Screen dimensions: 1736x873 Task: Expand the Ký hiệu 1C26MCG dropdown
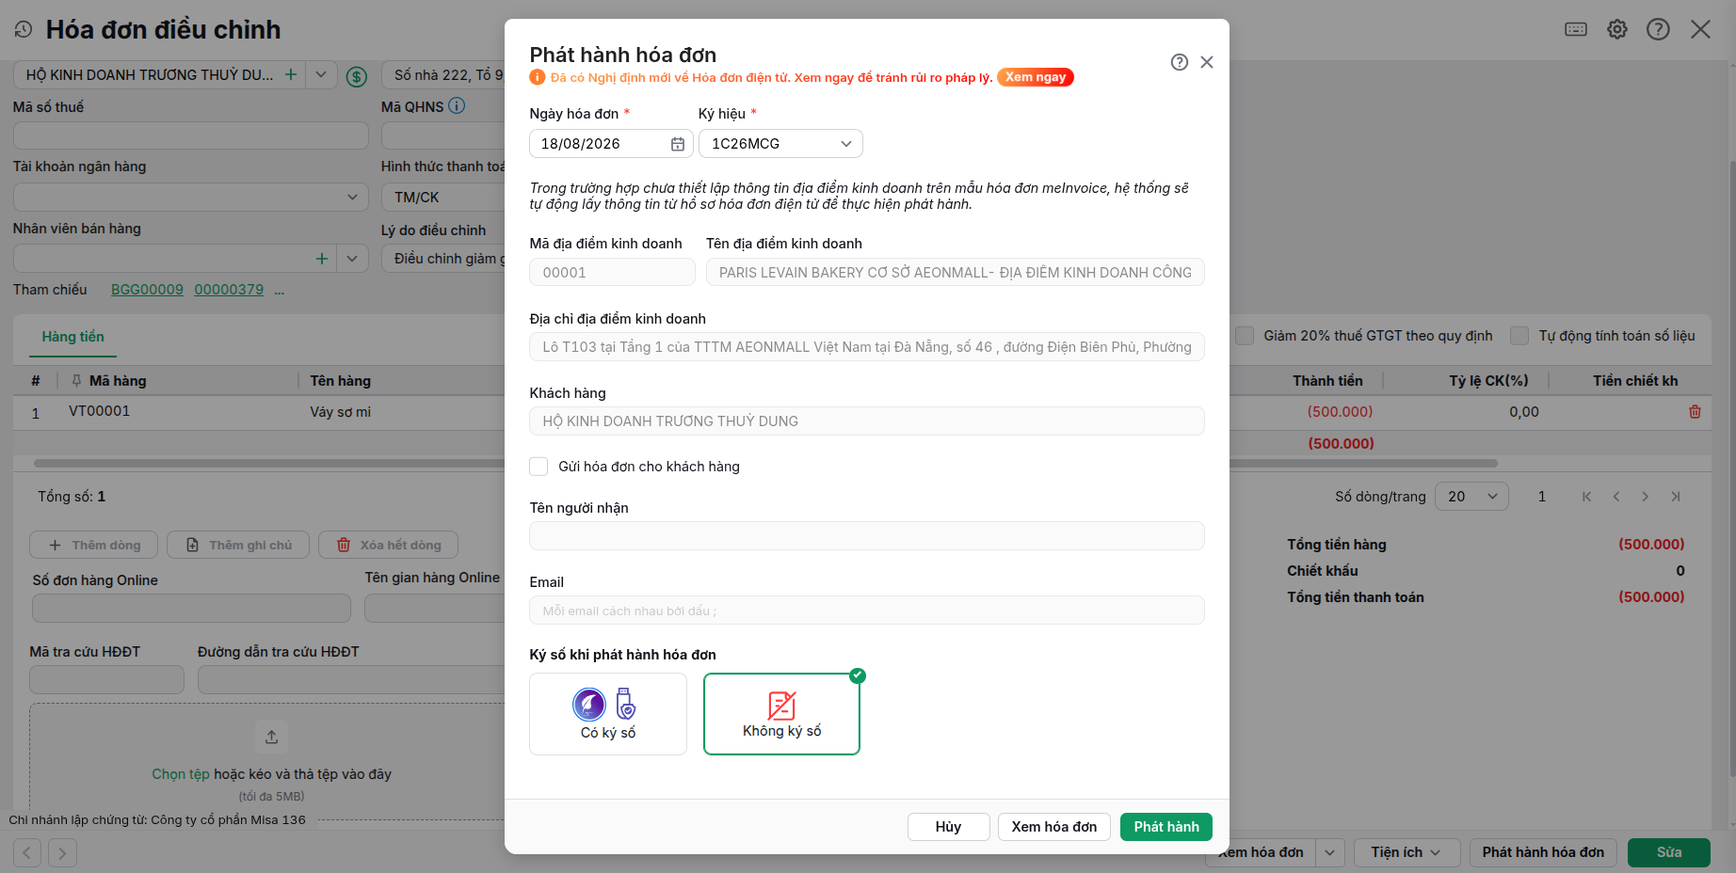(x=780, y=144)
